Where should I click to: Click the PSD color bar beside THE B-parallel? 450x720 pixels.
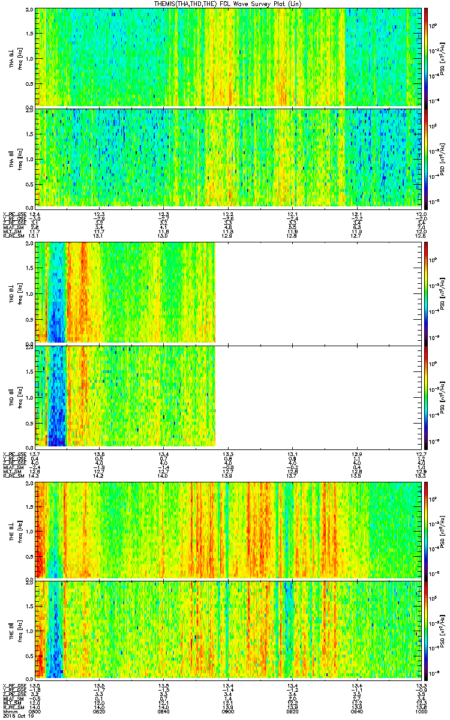pyautogui.click(x=427, y=631)
